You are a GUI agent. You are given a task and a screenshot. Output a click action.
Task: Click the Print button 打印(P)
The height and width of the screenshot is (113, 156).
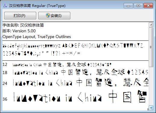pos(20,16)
